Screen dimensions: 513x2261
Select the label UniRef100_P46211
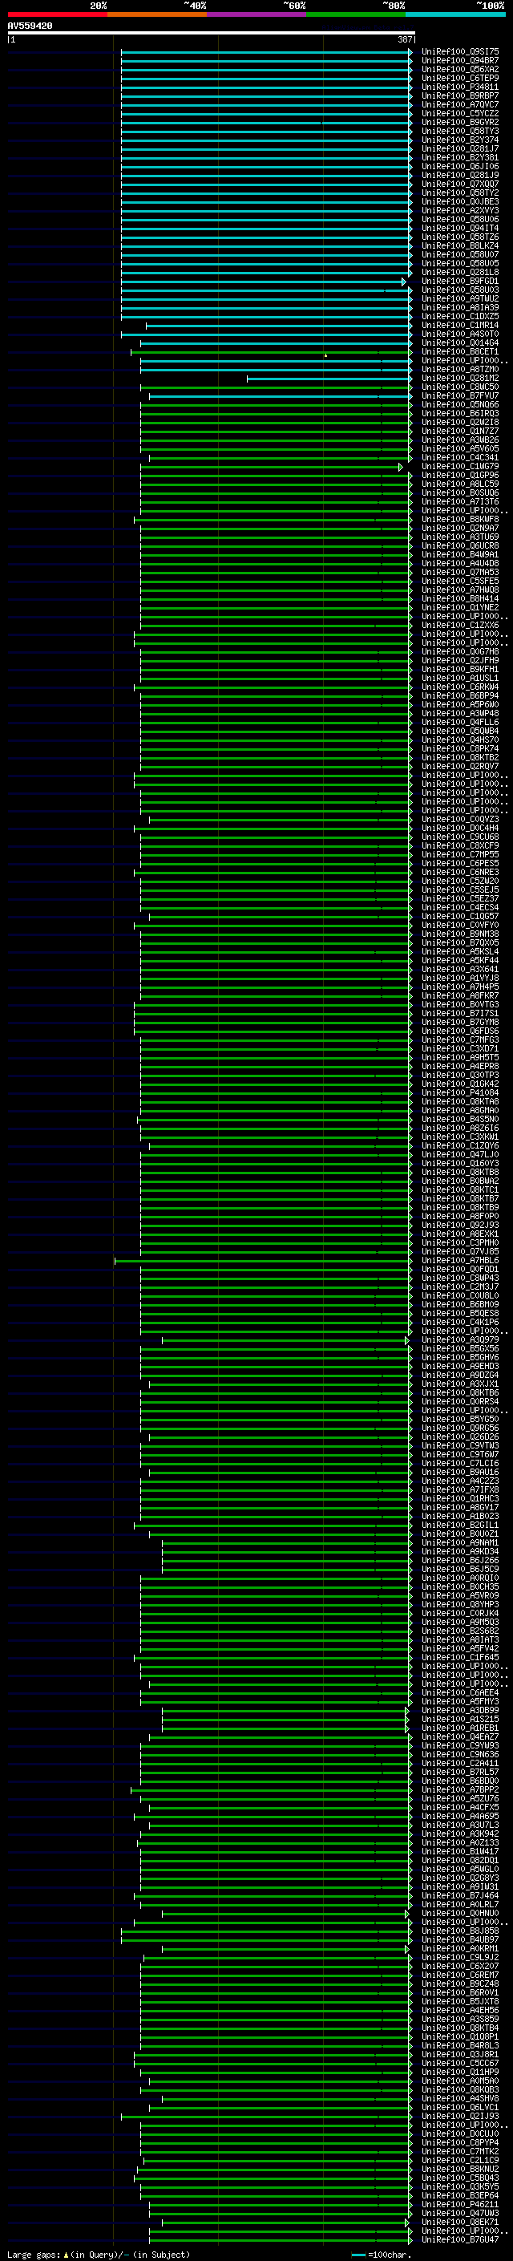[460, 2205]
